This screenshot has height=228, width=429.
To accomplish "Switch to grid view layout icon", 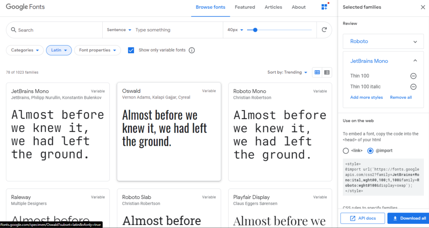I will click(x=317, y=73).
